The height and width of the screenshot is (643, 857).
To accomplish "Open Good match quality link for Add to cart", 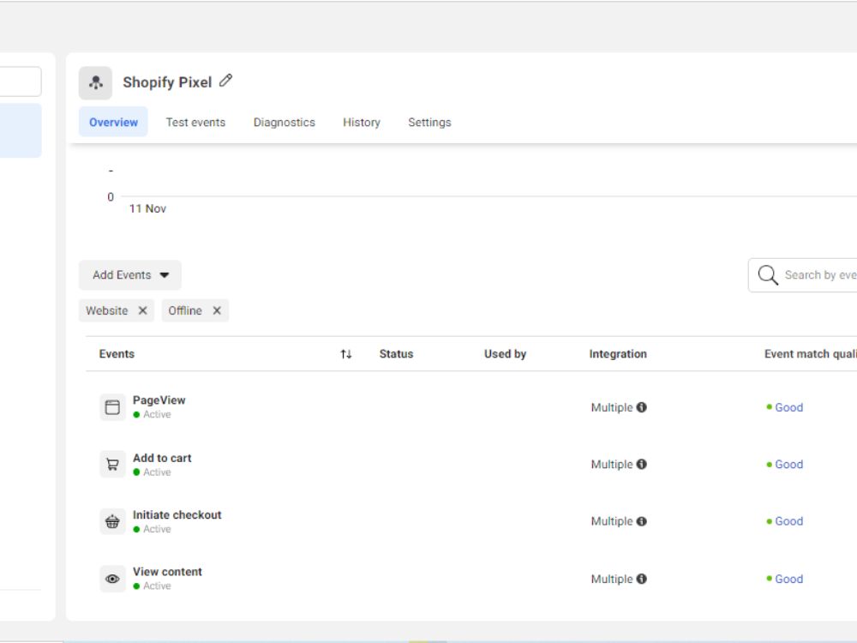I will coord(788,464).
